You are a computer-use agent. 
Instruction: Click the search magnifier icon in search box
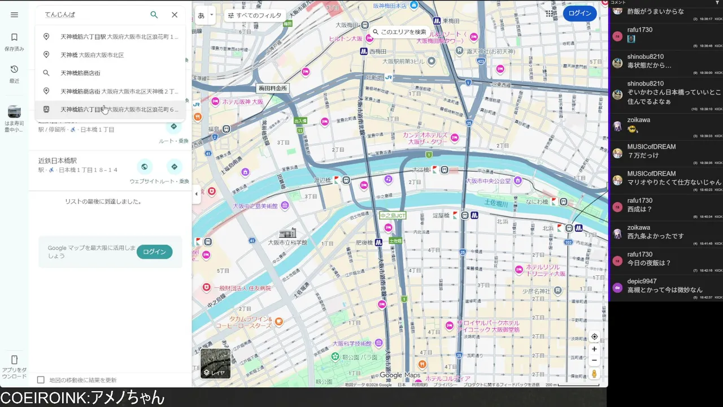[154, 15]
